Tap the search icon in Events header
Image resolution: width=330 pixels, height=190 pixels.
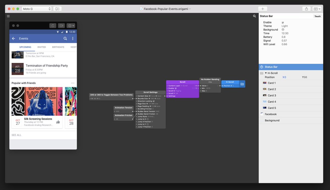click(x=65, y=38)
